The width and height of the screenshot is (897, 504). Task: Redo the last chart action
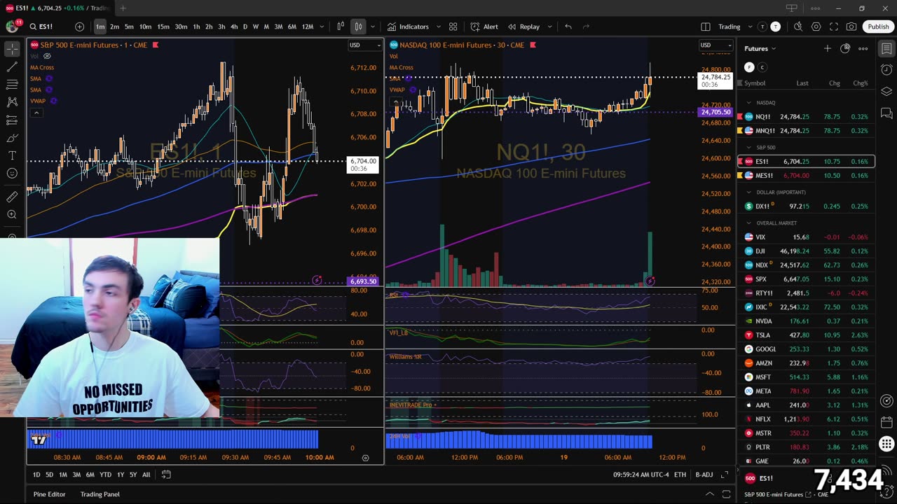point(587,27)
